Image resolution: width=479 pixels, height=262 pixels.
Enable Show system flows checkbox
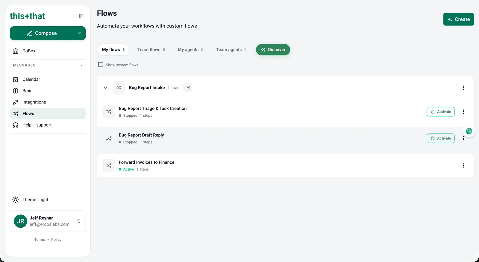101,65
